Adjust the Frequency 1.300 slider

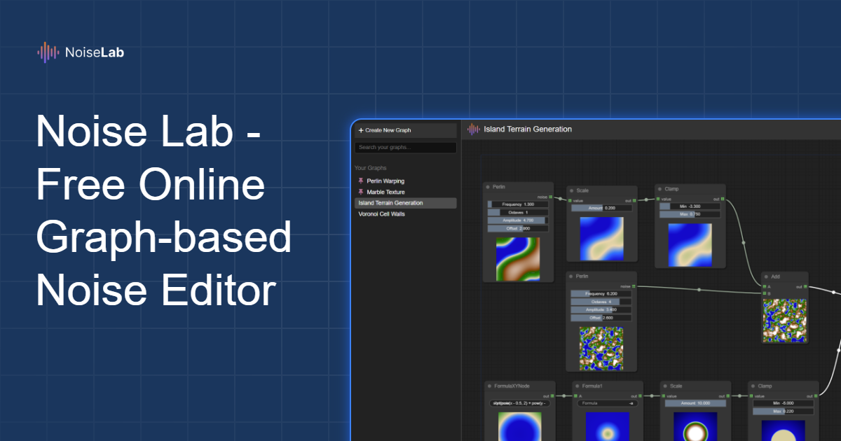(518, 204)
